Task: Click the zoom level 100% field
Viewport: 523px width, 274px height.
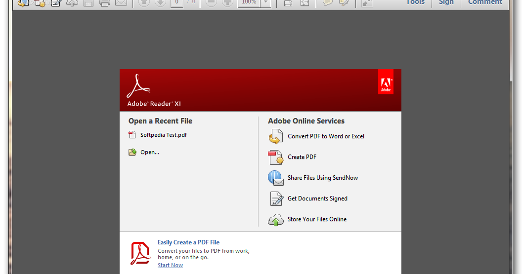Action: 249,3
